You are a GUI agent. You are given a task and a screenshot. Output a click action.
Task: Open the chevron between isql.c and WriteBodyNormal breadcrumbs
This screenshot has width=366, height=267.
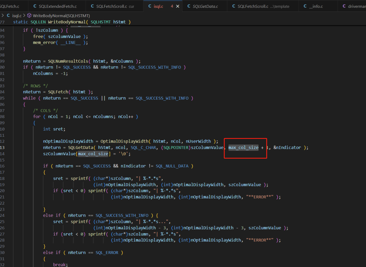tap(24, 15)
